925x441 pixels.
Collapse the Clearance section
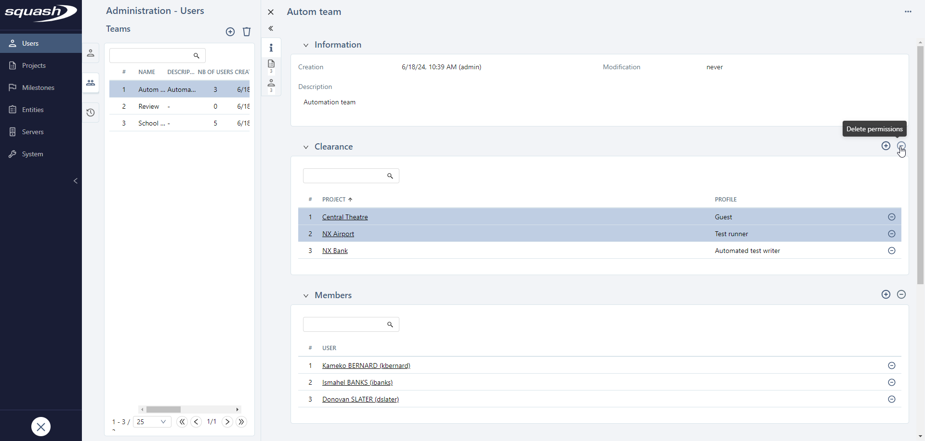(x=305, y=147)
